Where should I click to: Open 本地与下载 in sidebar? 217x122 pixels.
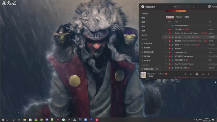[147, 43]
